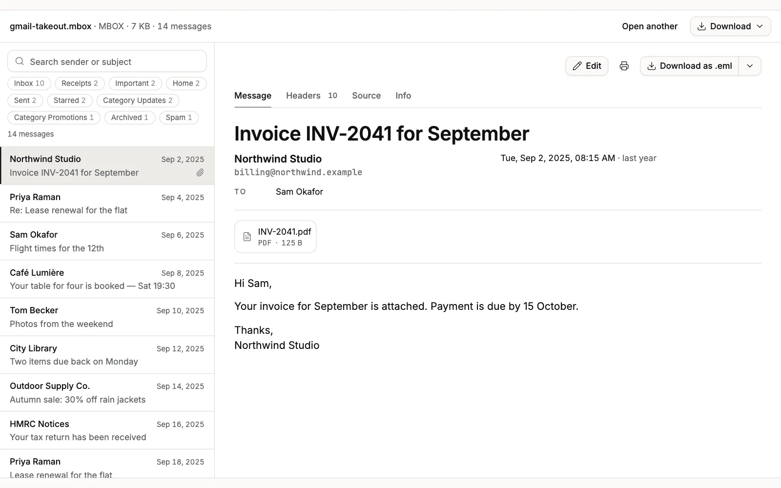
Task: Open Priya Raman's Re: Lease renewal message
Action: pos(107,203)
